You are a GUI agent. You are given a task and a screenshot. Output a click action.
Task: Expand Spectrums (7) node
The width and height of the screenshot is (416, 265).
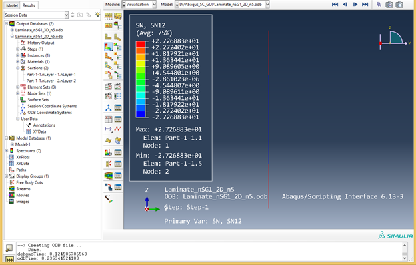click(6, 151)
